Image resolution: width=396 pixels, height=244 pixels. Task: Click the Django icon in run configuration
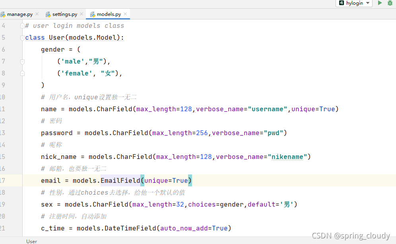342,3
